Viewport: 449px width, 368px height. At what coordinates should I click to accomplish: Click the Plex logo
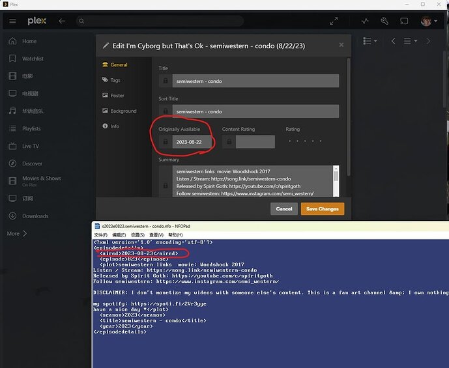click(x=36, y=21)
